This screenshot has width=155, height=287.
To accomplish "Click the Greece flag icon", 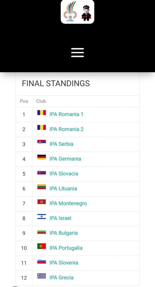I will pyautogui.click(x=42, y=276).
